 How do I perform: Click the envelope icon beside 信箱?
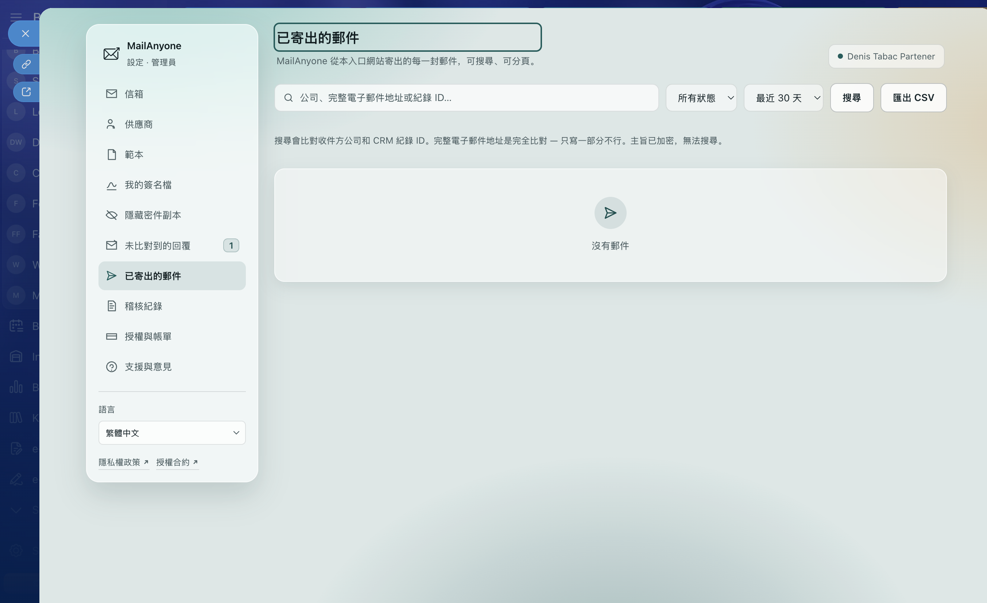tap(111, 94)
